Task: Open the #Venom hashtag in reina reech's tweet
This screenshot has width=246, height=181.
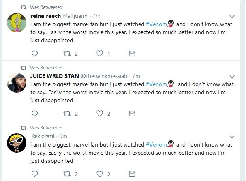Action: click(154, 24)
